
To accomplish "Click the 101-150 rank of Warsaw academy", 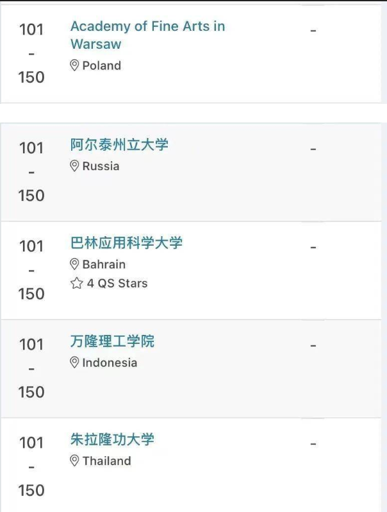I will click(31, 53).
